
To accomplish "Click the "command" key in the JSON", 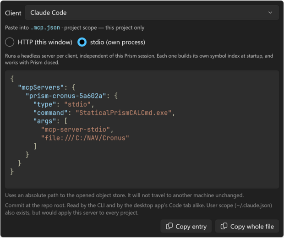I will (50, 113).
